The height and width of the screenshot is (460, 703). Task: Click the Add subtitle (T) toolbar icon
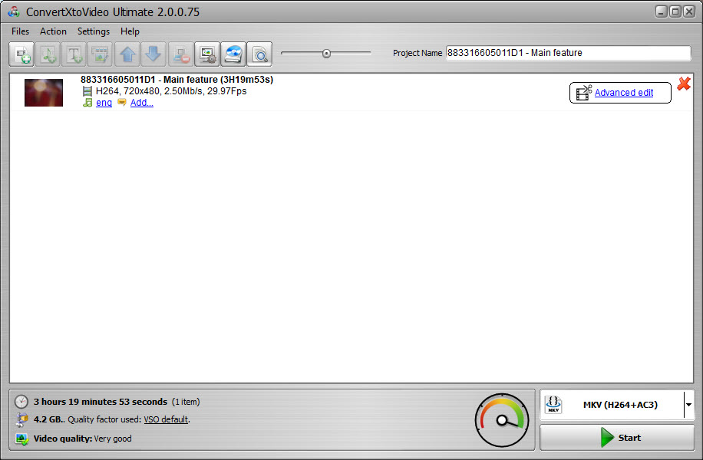[74, 54]
